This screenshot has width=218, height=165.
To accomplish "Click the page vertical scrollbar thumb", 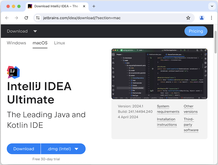I will click(216, 42).
